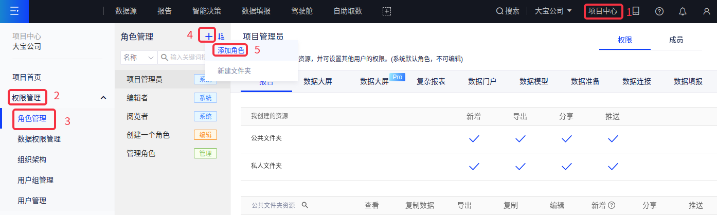Click the plus icon in role management
The height and width of the screenshot is (215, 717).
point(208,37)
